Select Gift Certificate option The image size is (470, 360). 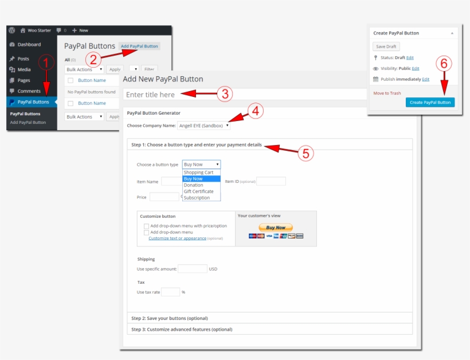pos(201,191)
